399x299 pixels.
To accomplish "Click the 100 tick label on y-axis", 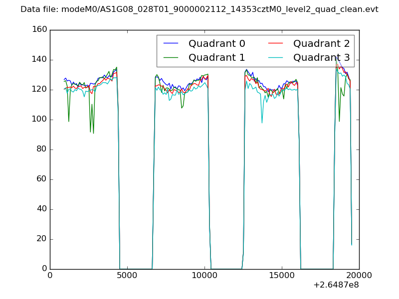I will (40, 120).
